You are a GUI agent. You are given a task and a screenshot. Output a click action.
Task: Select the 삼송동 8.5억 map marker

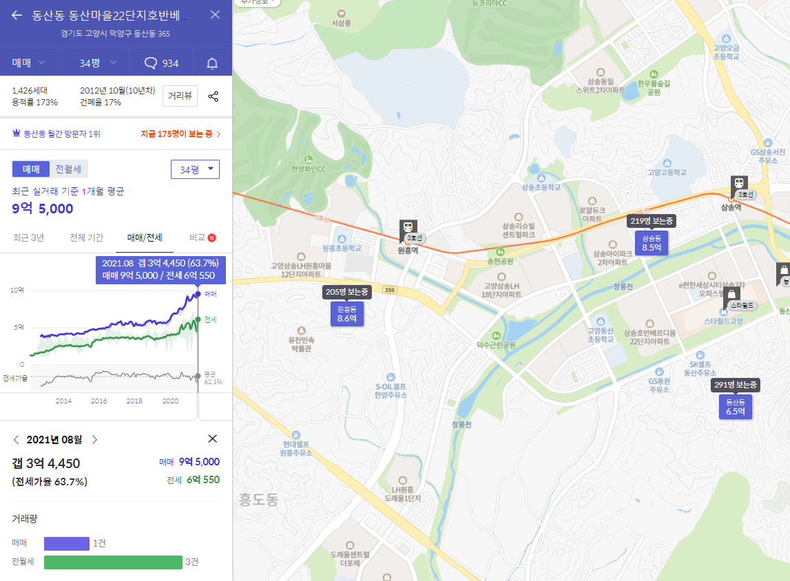652,243
